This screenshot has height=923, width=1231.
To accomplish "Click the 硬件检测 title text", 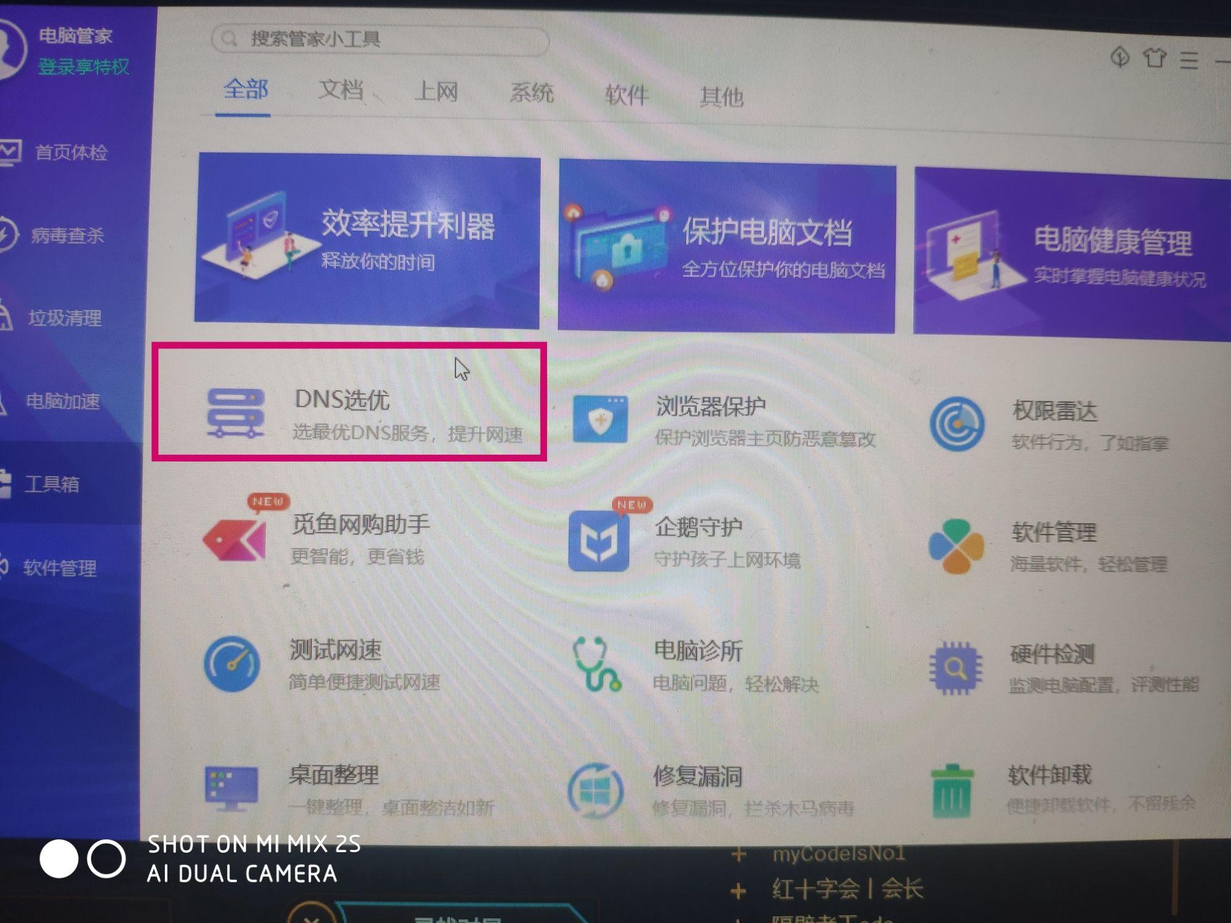I will [1052, 655].
